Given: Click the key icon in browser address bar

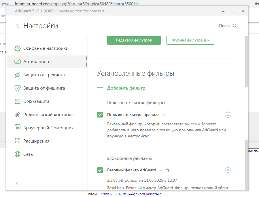Looking at the screenshot, I should pyautogui.click(x=257, y=3).
